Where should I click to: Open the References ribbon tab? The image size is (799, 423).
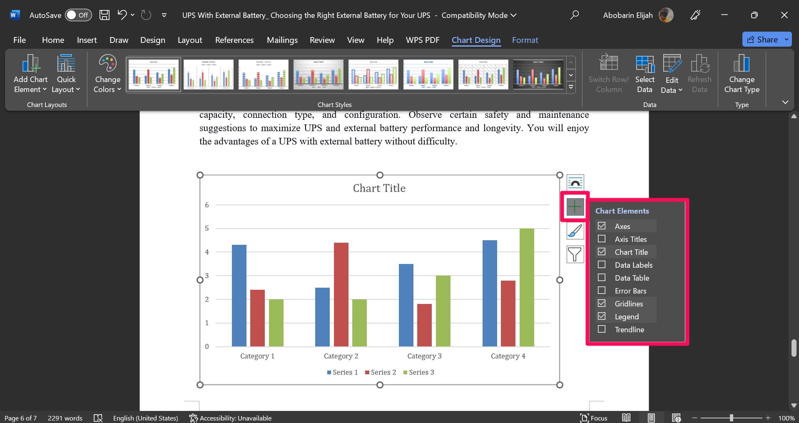[x=234, y=40]
